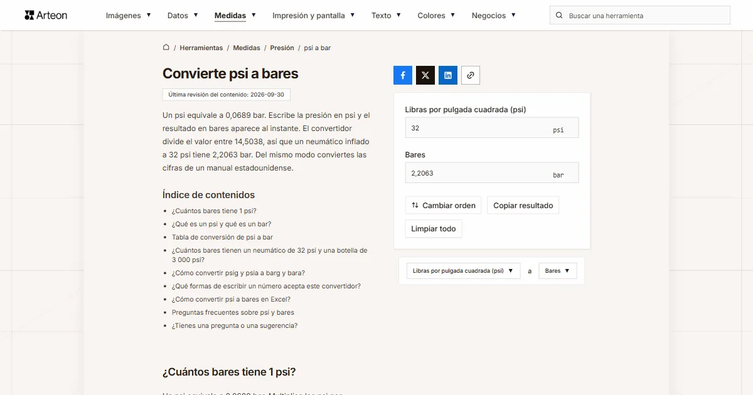Jump to the 32 psi tire question link
The height and width of the screenshot is (395, 753).
(270, 255)
